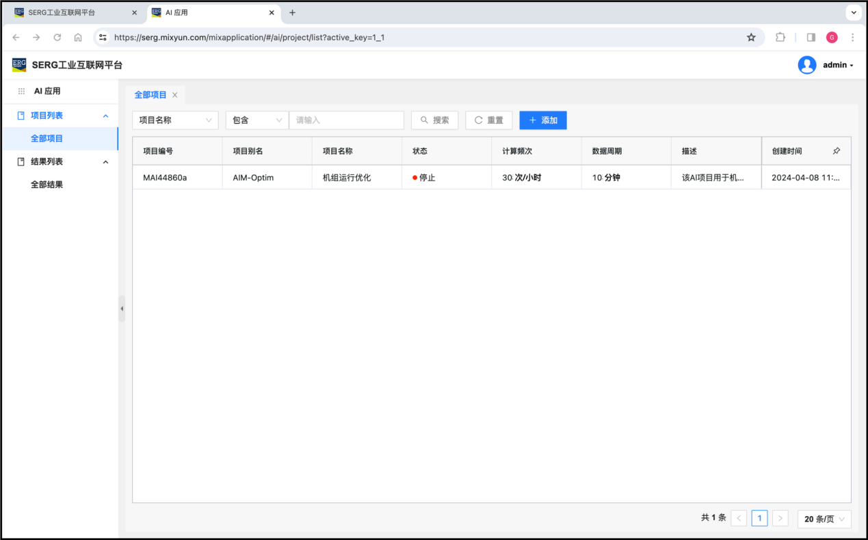Open the 项目名称 filter field dropdown
Screen dimensions: 868x540
175,120
